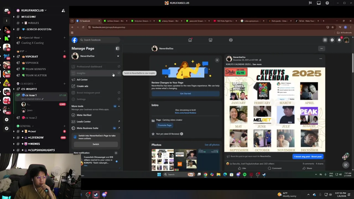The height and width of the screenshot is (199, 354).
Task: Click Facebook new message compose icon
Action: point(346,165)
